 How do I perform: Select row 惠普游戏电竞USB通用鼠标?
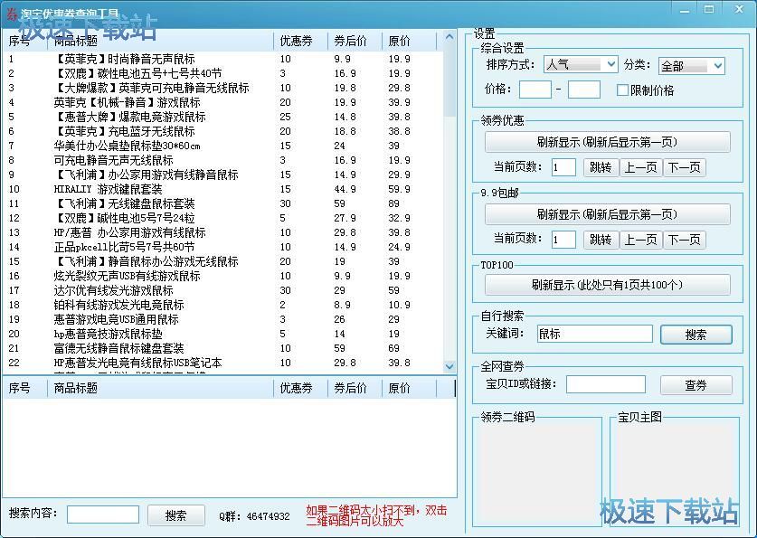[223, 319]
